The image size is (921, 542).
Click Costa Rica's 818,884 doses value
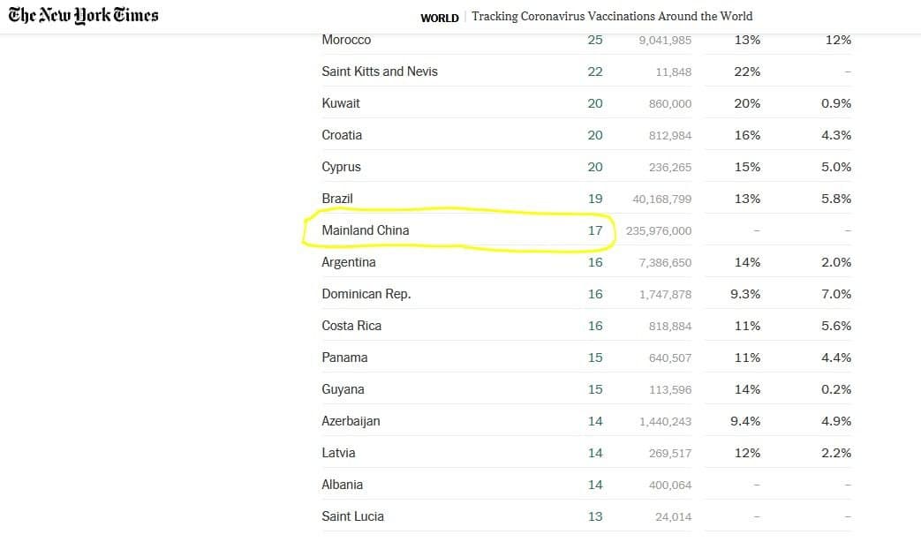(670, 327)
